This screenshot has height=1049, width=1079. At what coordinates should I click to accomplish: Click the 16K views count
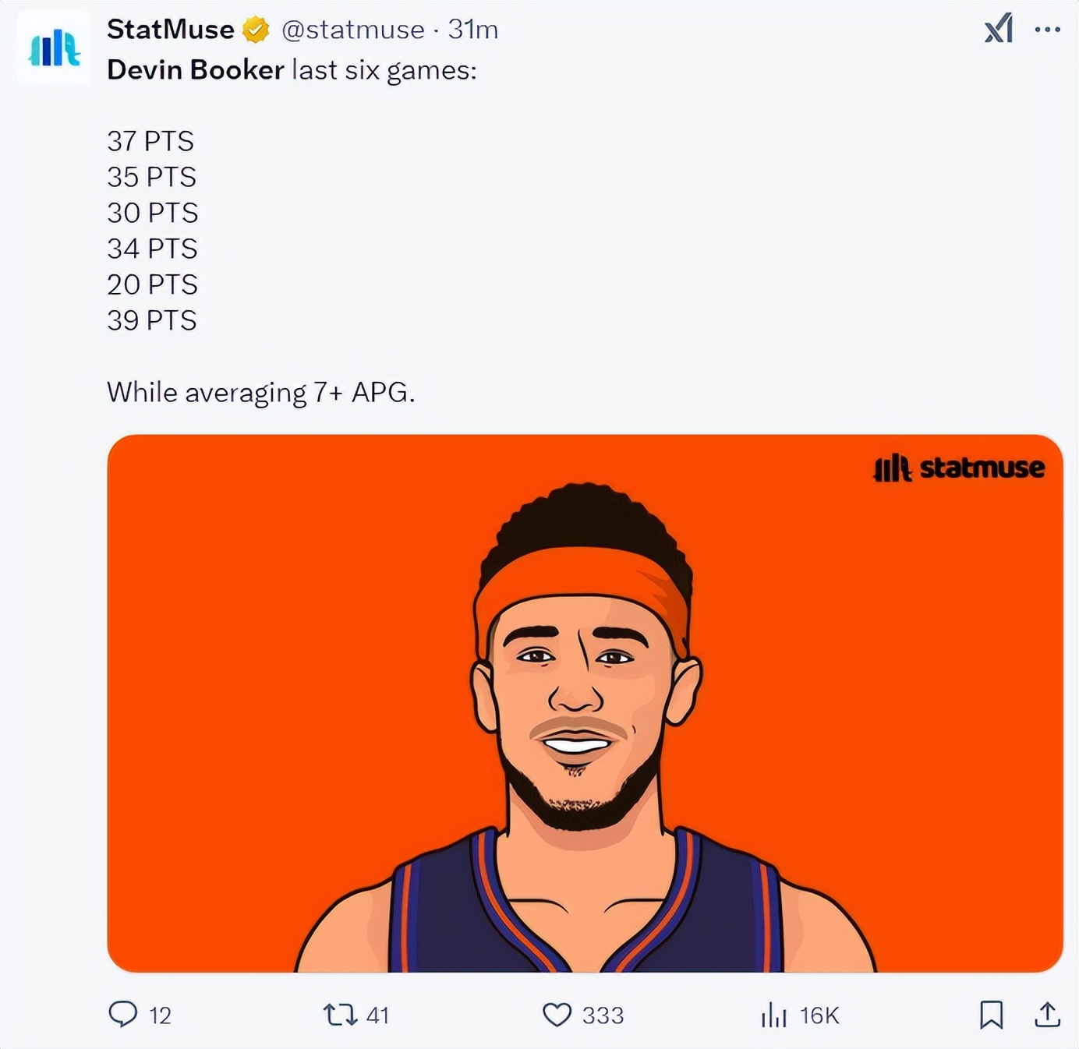(x=819, y=1015)
